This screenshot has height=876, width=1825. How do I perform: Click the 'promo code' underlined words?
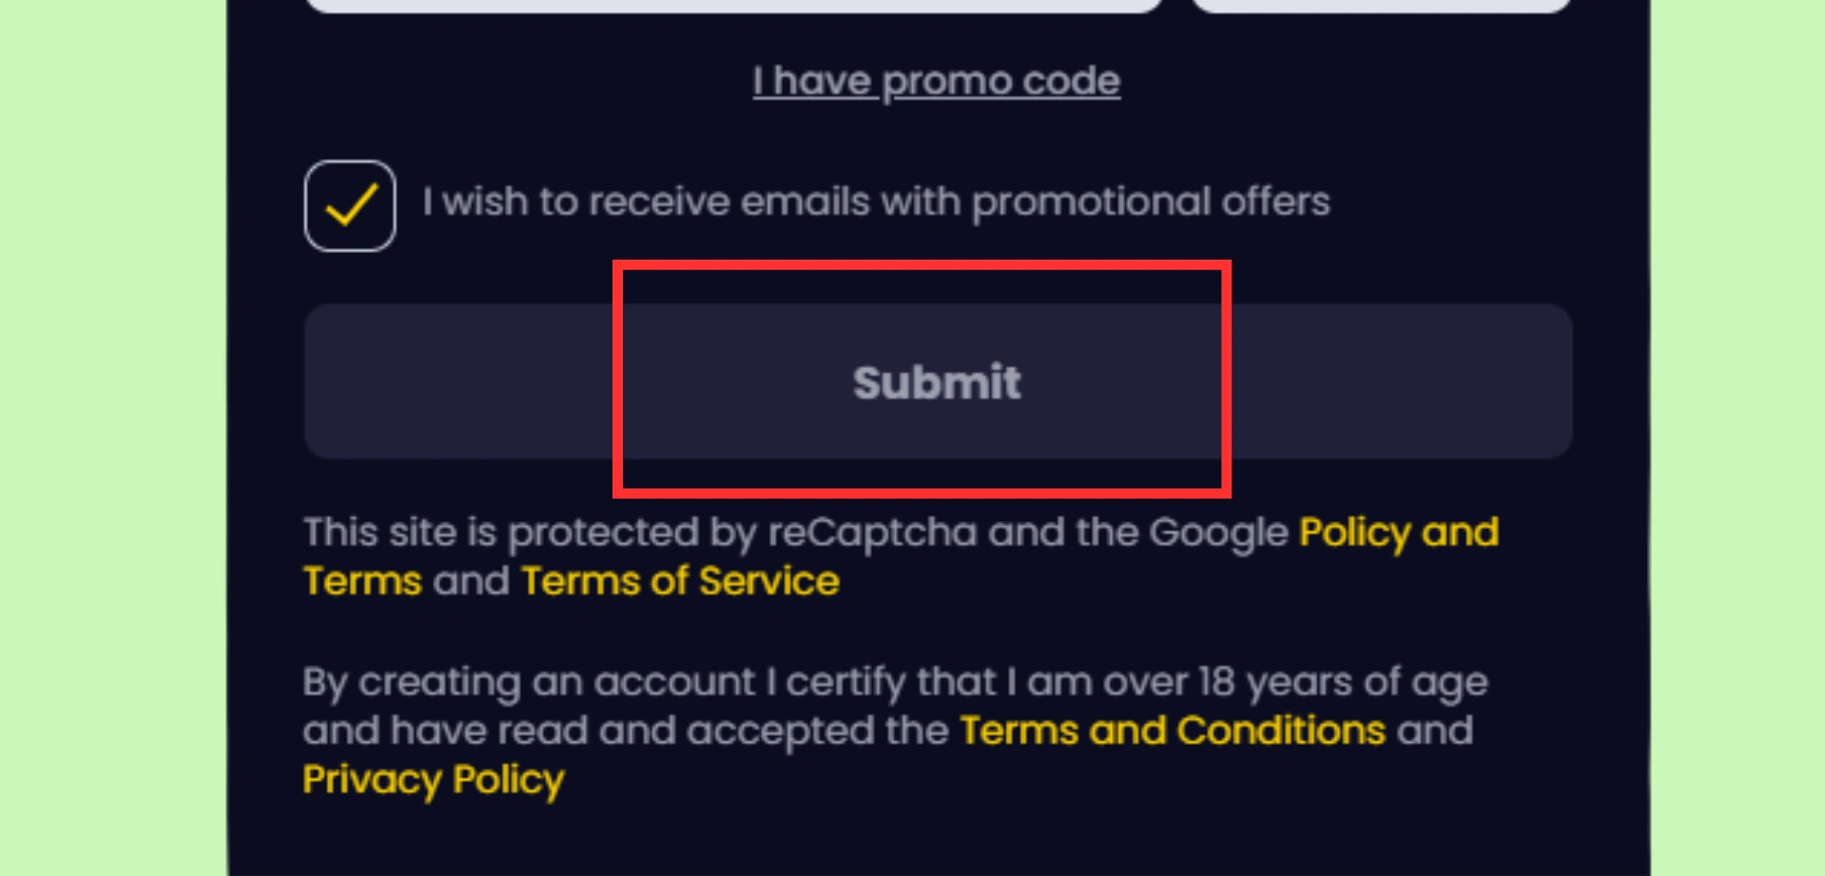[x=1000, y=81]
